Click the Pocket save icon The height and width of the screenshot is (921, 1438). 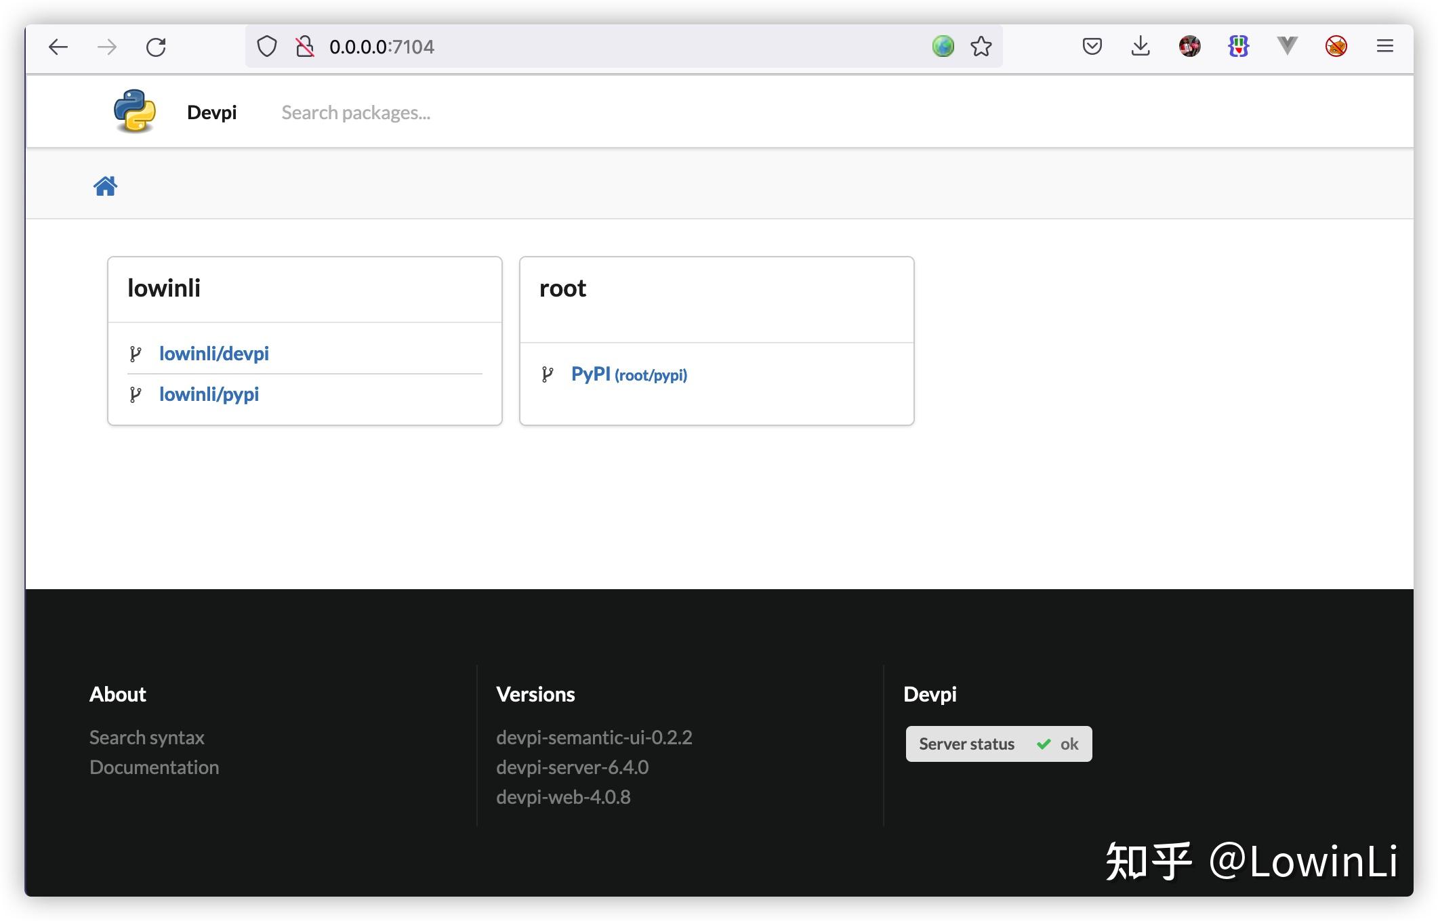coord(1092,46)
